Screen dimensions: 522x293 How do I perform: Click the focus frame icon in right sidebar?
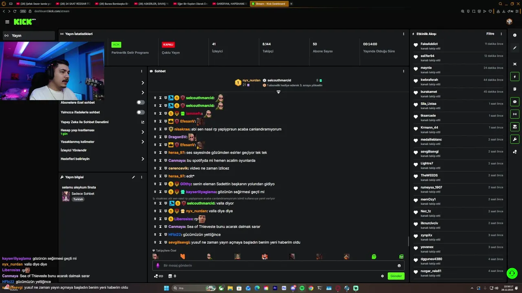(x=515, y=64)
